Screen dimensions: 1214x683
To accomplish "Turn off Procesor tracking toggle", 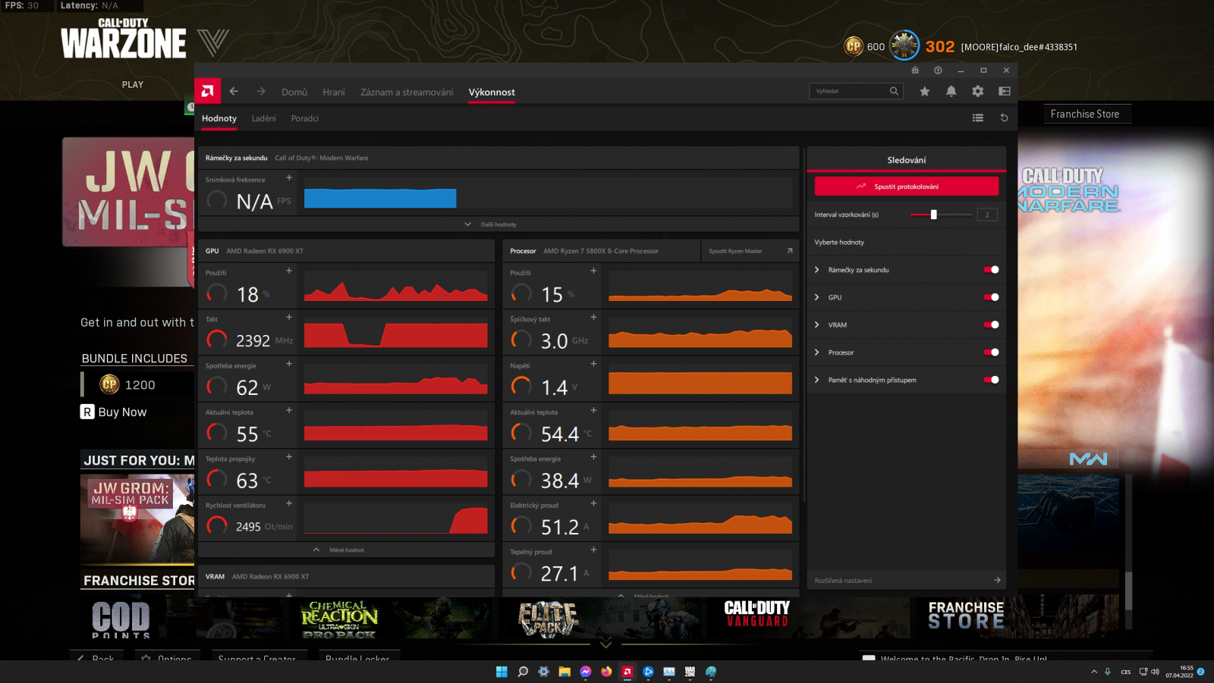I will click(x=991, y=352).
